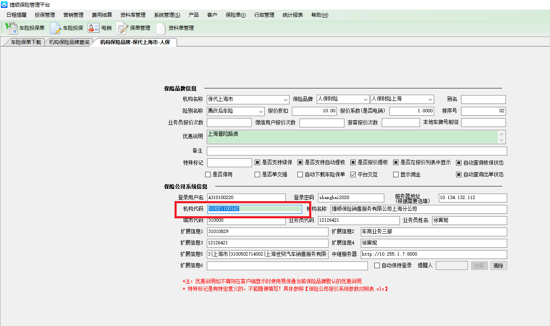Click the 选择 button
This screenshot has width=550, height=326.
[479, 266]
